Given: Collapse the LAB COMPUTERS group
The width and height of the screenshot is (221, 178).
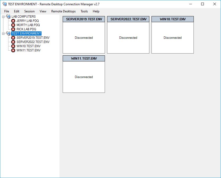Looking at the screenshot, I should coord(3,17).
